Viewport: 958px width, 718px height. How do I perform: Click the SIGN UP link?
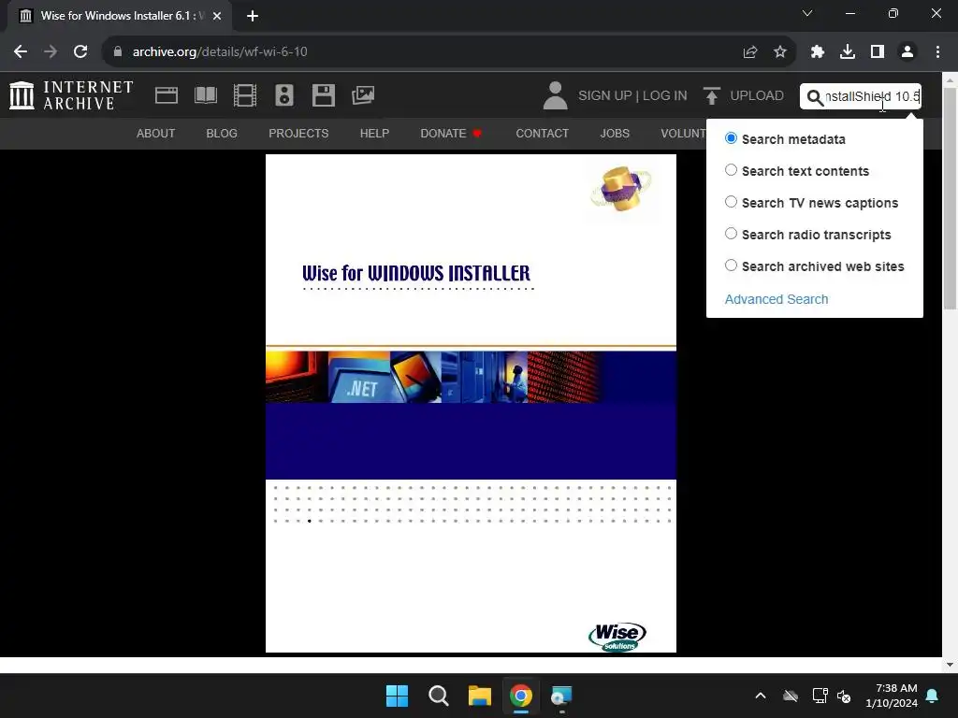pyautogui.click(x=605, y=96)
